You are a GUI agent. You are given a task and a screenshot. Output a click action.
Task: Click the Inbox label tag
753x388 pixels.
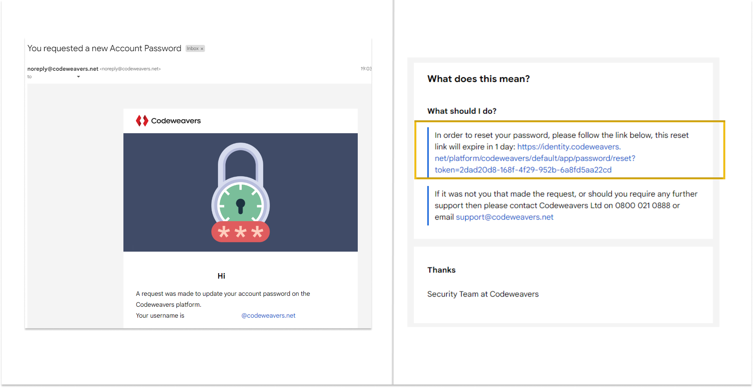click(195, 48)
